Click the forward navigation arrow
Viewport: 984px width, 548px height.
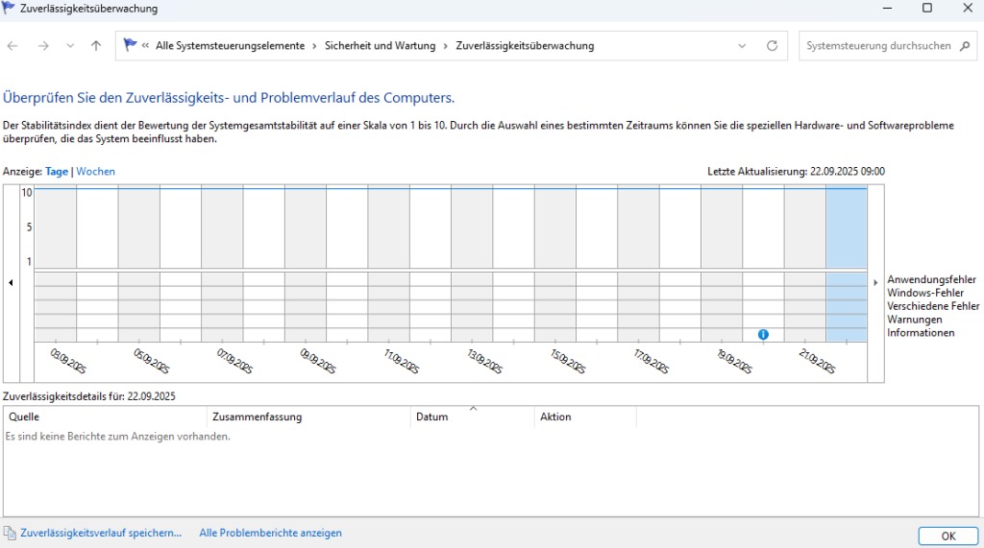coord(43,46)
